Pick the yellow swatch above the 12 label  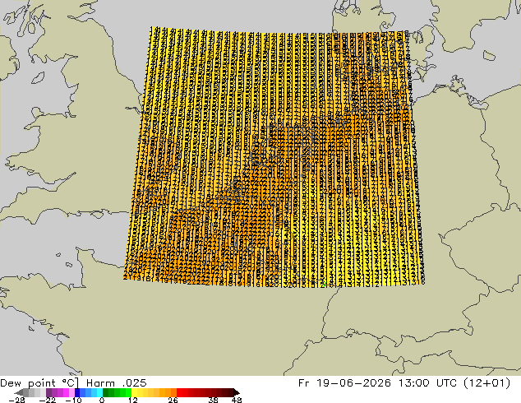coord(134,392)
